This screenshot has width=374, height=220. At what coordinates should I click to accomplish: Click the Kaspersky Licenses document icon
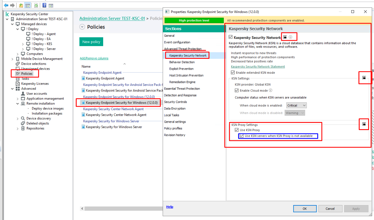(x=18, y=84)
